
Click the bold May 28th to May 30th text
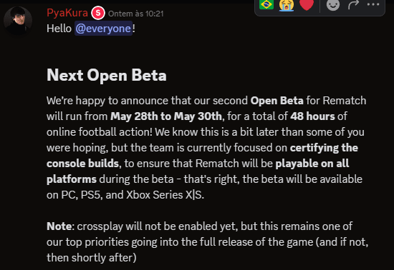166,116
